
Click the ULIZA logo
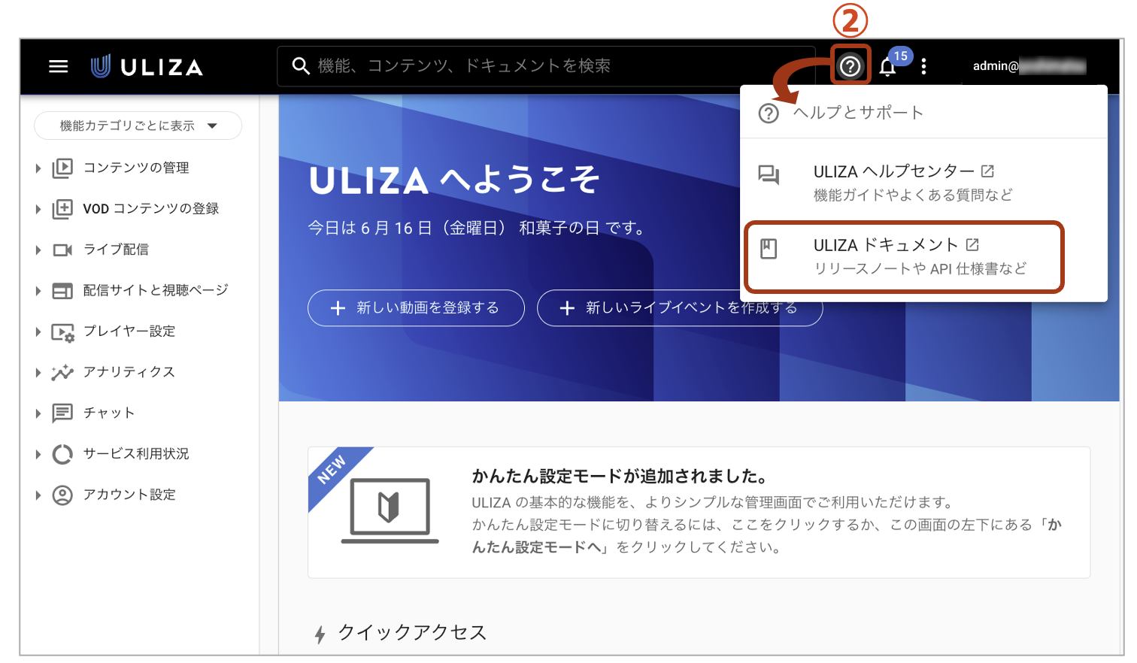[x=146, y=66]
